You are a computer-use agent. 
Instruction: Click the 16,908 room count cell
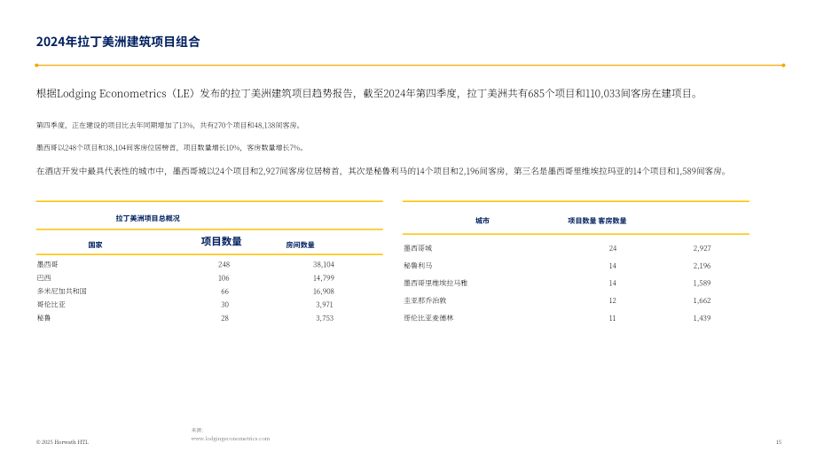323,292
